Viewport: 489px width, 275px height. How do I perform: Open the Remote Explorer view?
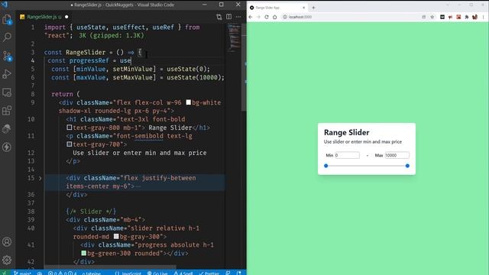[7, 92]
